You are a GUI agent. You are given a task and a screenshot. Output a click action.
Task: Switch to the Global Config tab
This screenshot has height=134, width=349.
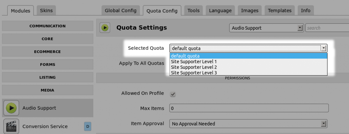click(121, 11)
